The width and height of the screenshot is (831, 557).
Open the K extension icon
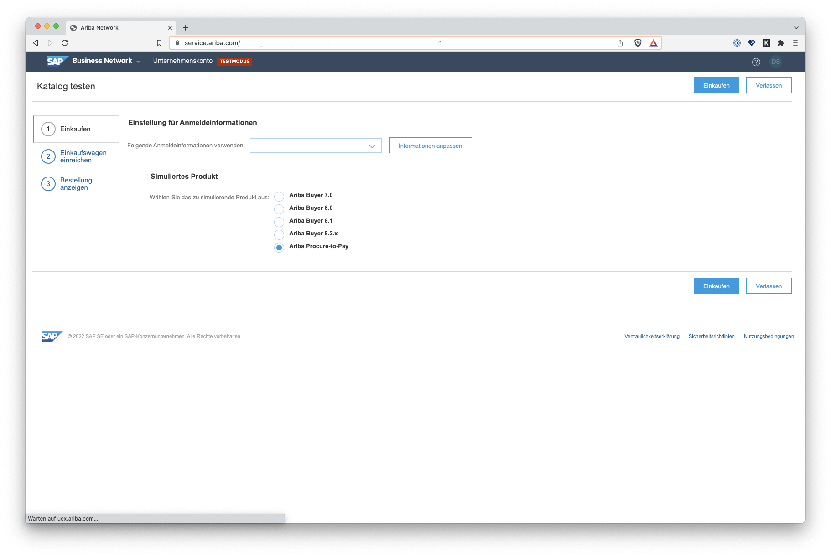(x=766, y=43)
